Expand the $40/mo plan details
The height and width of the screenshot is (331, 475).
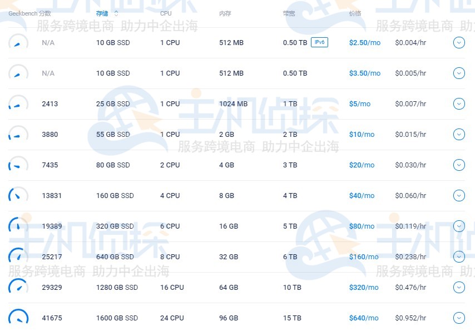pyautogui.click(x=458, y=196)
